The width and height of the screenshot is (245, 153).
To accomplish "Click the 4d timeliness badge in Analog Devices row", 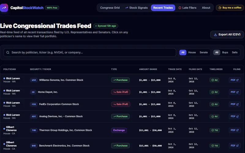I will [214, 116].
